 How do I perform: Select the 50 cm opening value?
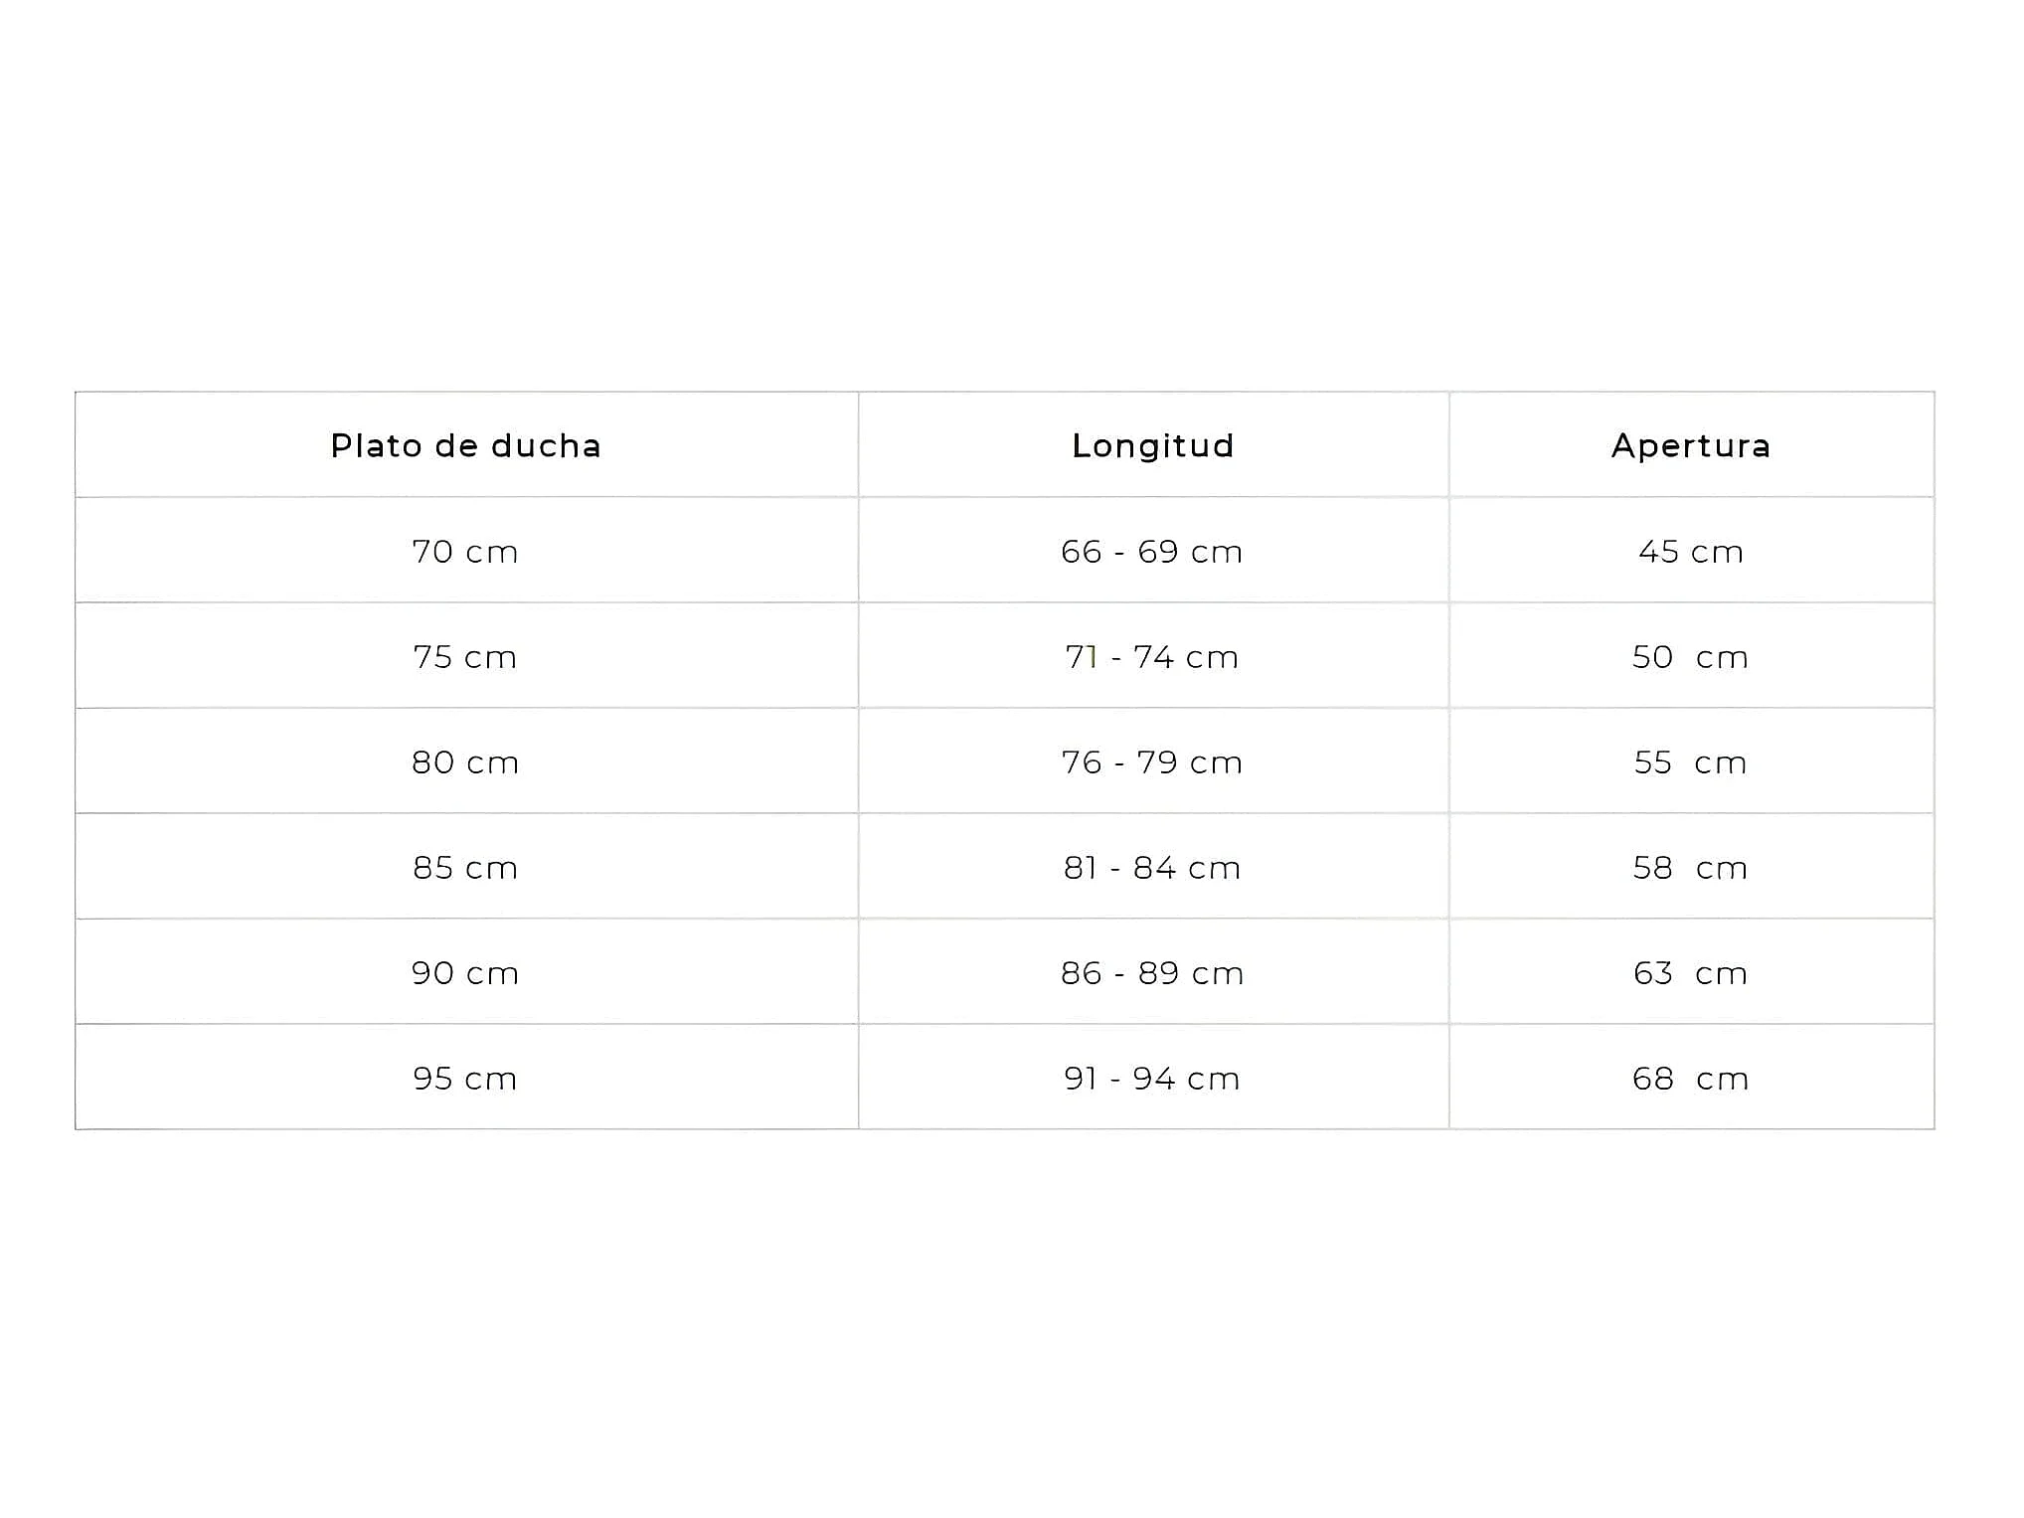point(1691,657)
